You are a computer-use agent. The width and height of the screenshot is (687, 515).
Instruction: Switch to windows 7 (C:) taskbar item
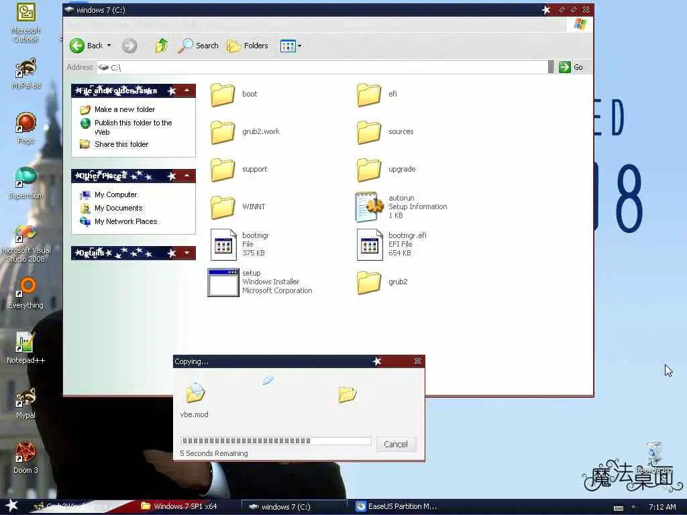pyautogui.click(x=294, y=507)
